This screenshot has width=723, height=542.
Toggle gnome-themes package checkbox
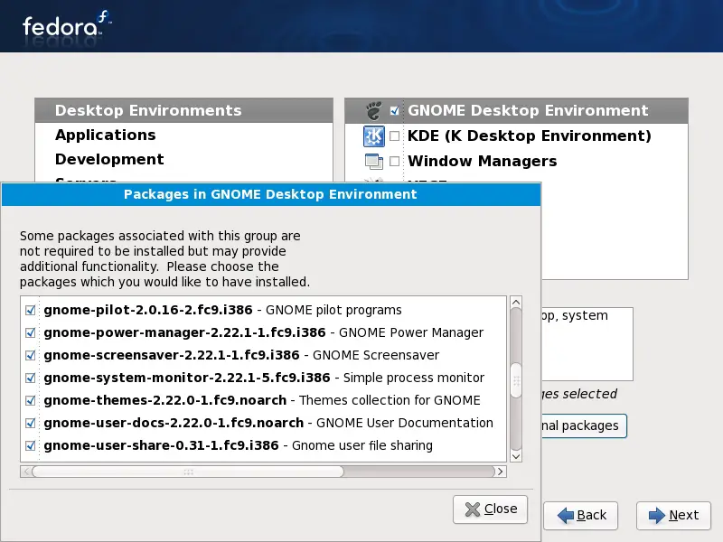(x=31, y=400)
